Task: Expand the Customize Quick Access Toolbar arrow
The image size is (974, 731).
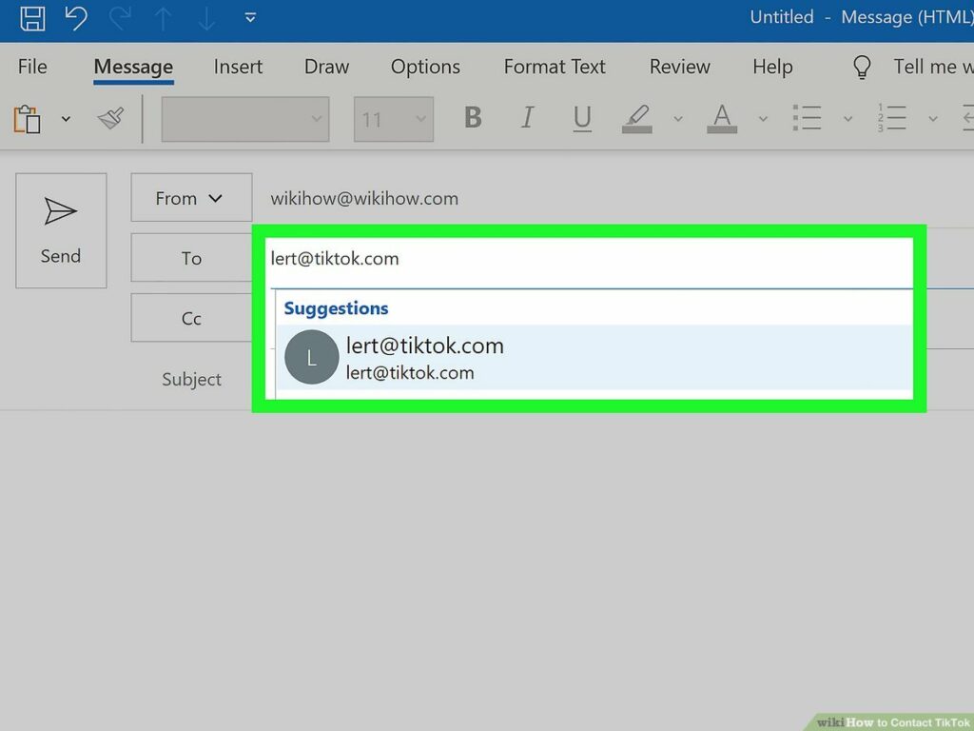Action: (249, 18)
